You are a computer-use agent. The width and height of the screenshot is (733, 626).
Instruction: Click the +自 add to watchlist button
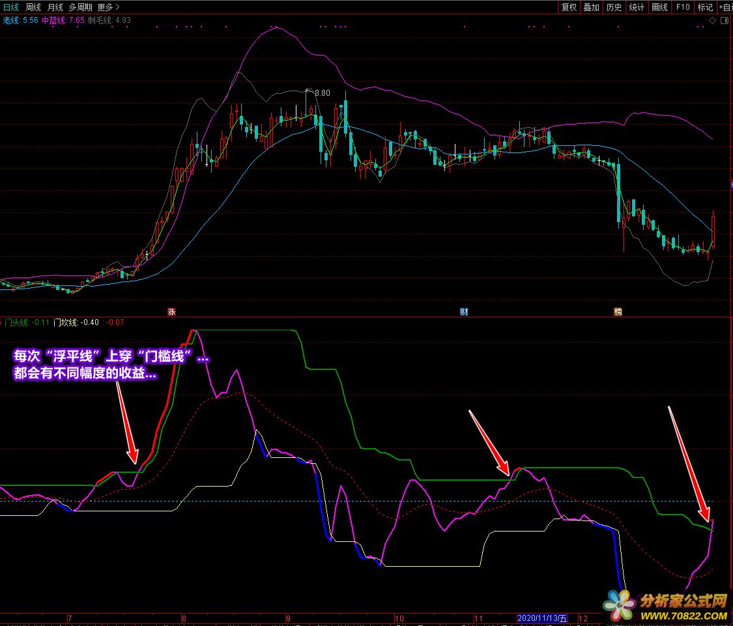click(726, 7)
